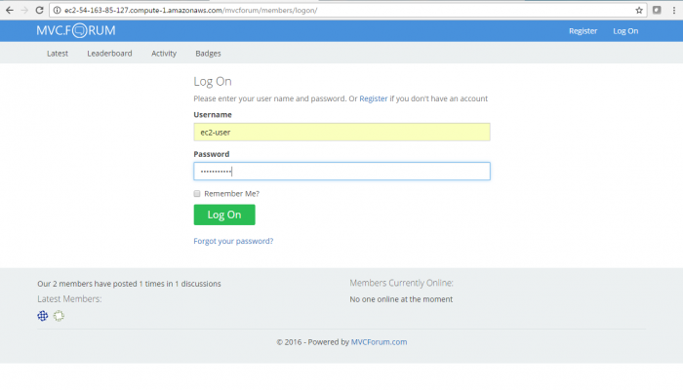The image size is (683, 390).
Task: Follow the MVCForum.com footer link
Action: (379, 342)
